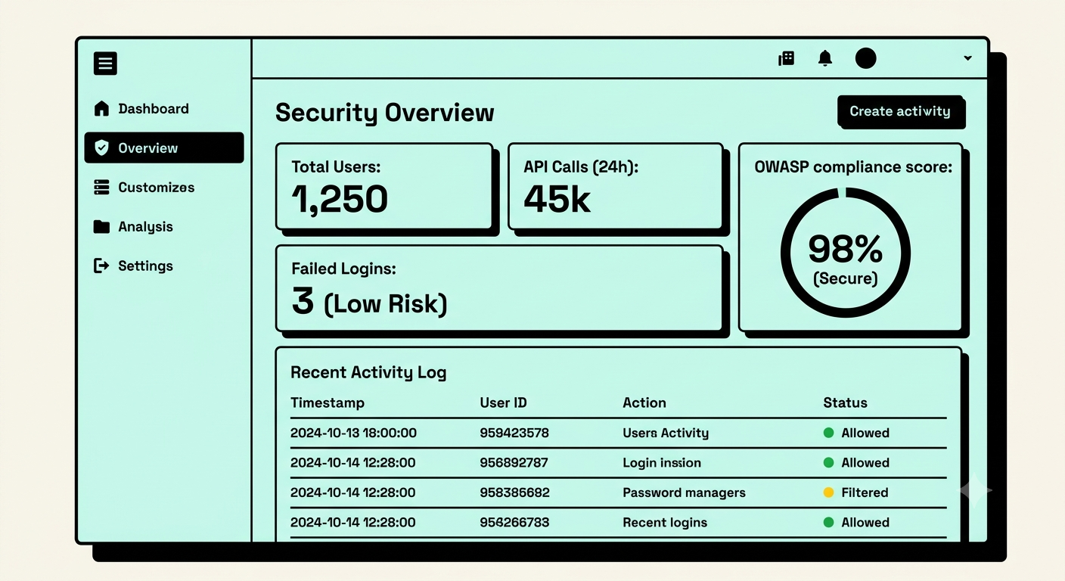This screenshot has height=581, width=1065.
Task: Open the Total Users card
Action: (384, 186)
